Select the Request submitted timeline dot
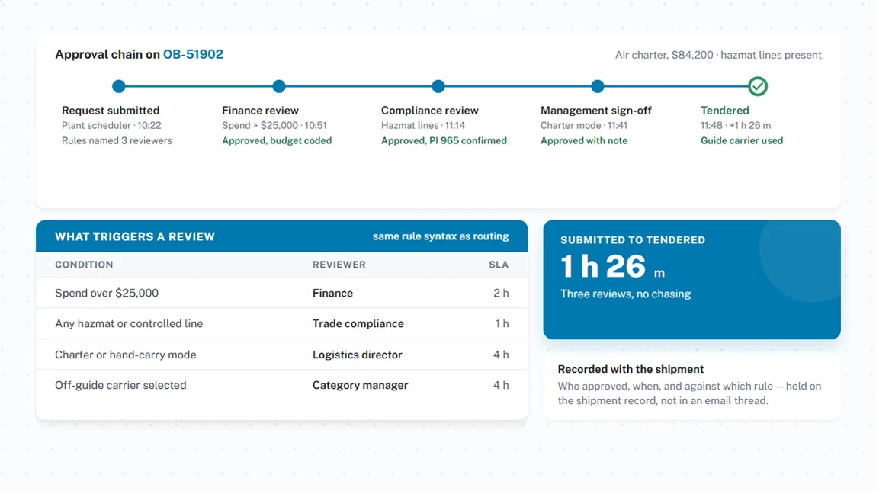The width and height of the screenshot is (876, 491). pos(118,86)
